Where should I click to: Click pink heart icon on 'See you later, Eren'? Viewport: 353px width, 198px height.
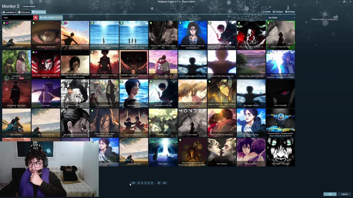tap(7, 23)
